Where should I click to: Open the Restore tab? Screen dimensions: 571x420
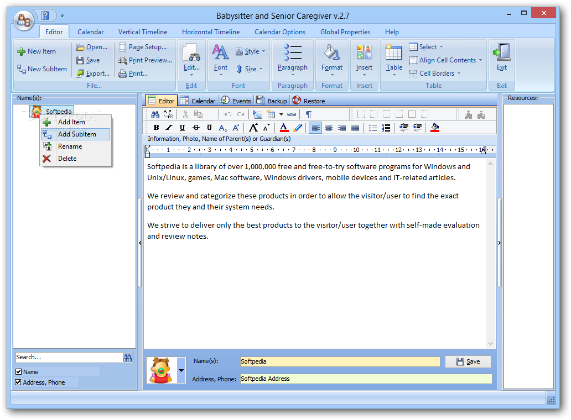(x=309, y=101)
